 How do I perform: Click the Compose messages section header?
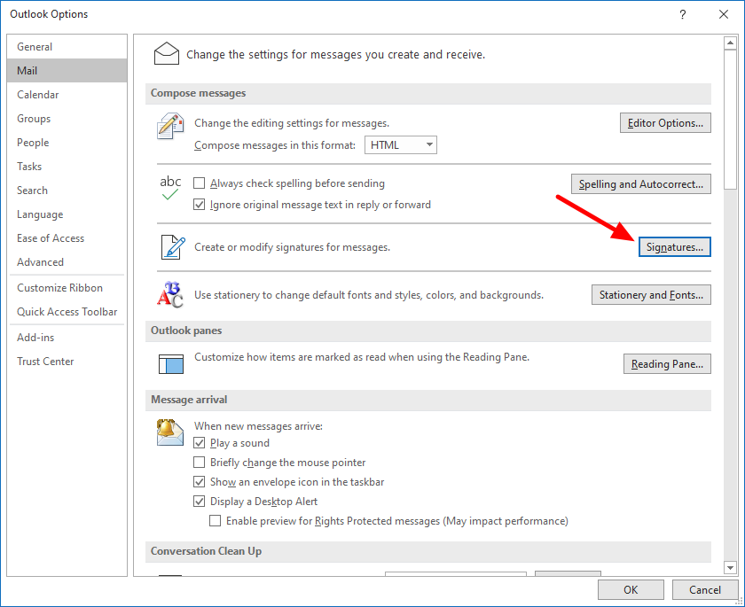[x=428, y=93]
